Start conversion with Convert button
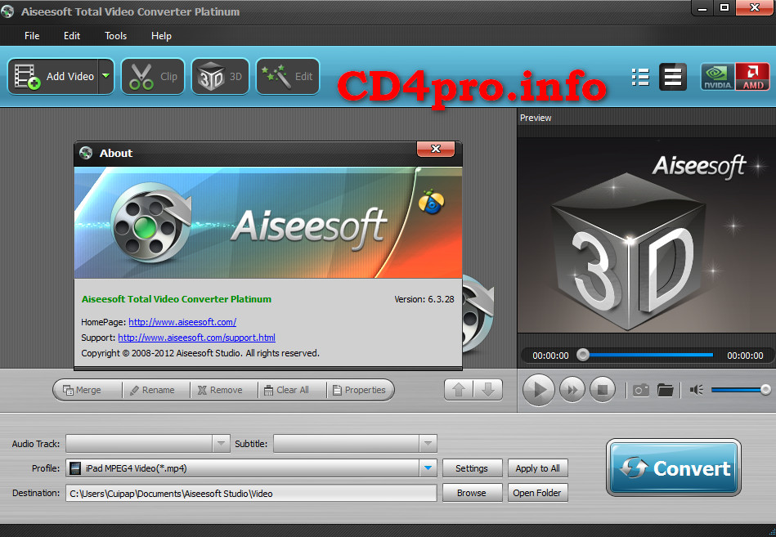 (x=674, y=468)
